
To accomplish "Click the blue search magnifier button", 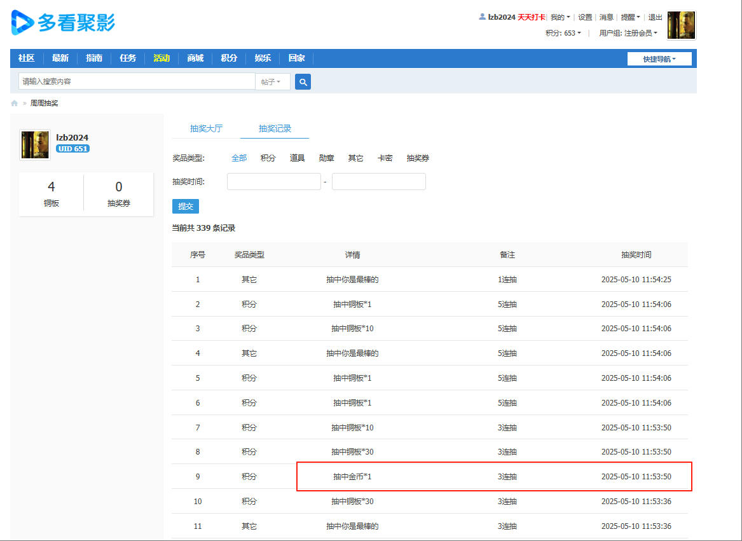I will (x=303, y=82).
